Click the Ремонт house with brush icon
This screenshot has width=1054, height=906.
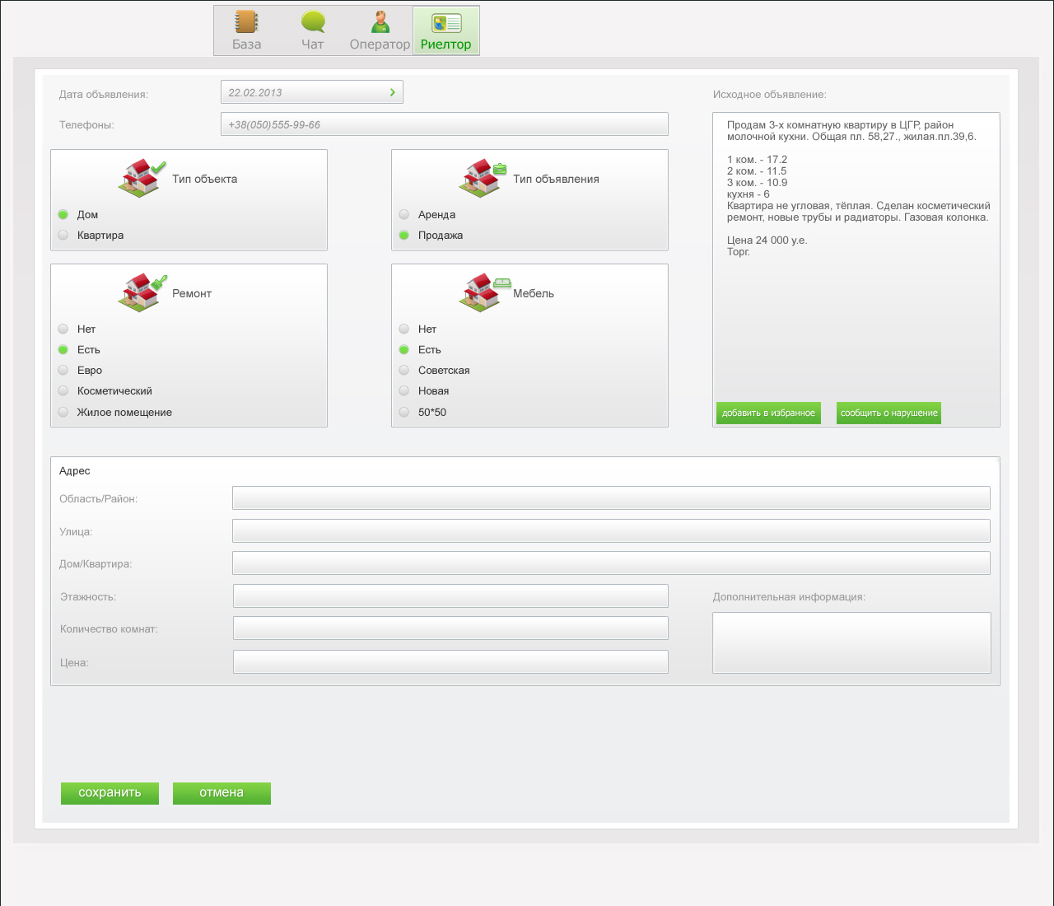[x=142, y=292]
